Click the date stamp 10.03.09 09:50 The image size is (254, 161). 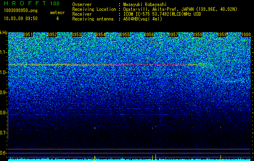[x=21, y=19]
